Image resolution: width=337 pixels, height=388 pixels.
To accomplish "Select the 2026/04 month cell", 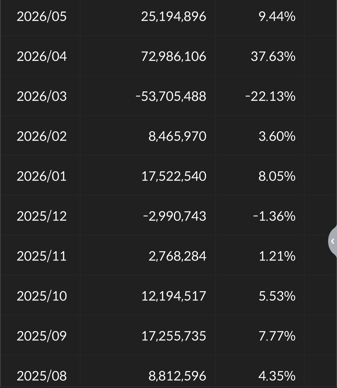I will click(x=42, y=56).
